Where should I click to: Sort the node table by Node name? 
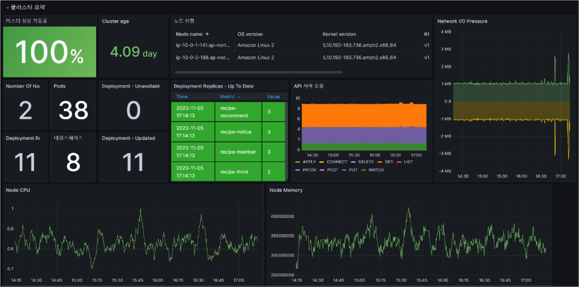coord(193,34)
